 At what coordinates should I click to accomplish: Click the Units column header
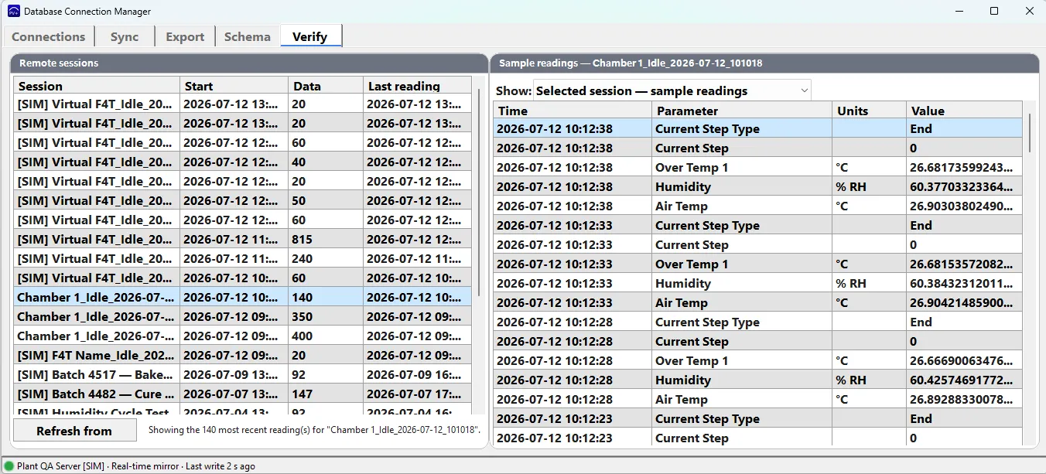click(x=869, y=111)
